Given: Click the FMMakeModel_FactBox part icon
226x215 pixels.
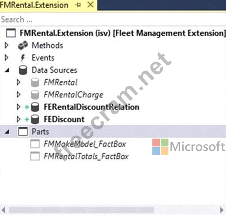Looking at the screenshot, I should 35,144.
